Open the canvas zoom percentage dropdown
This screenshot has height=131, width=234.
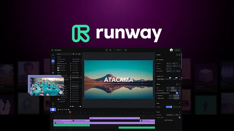pos(119,50)
